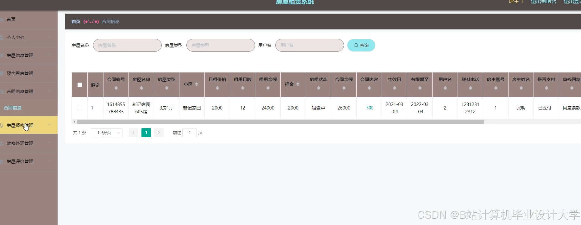Click cell 3房1厅
This screenshot has width=581, height=225.
pos(167,108)
